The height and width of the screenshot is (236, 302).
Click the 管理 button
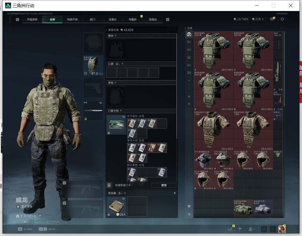[x=164, y=185]
